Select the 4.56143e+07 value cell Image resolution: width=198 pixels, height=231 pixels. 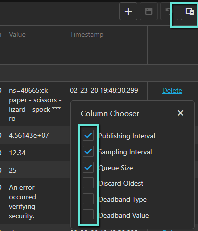35,135
